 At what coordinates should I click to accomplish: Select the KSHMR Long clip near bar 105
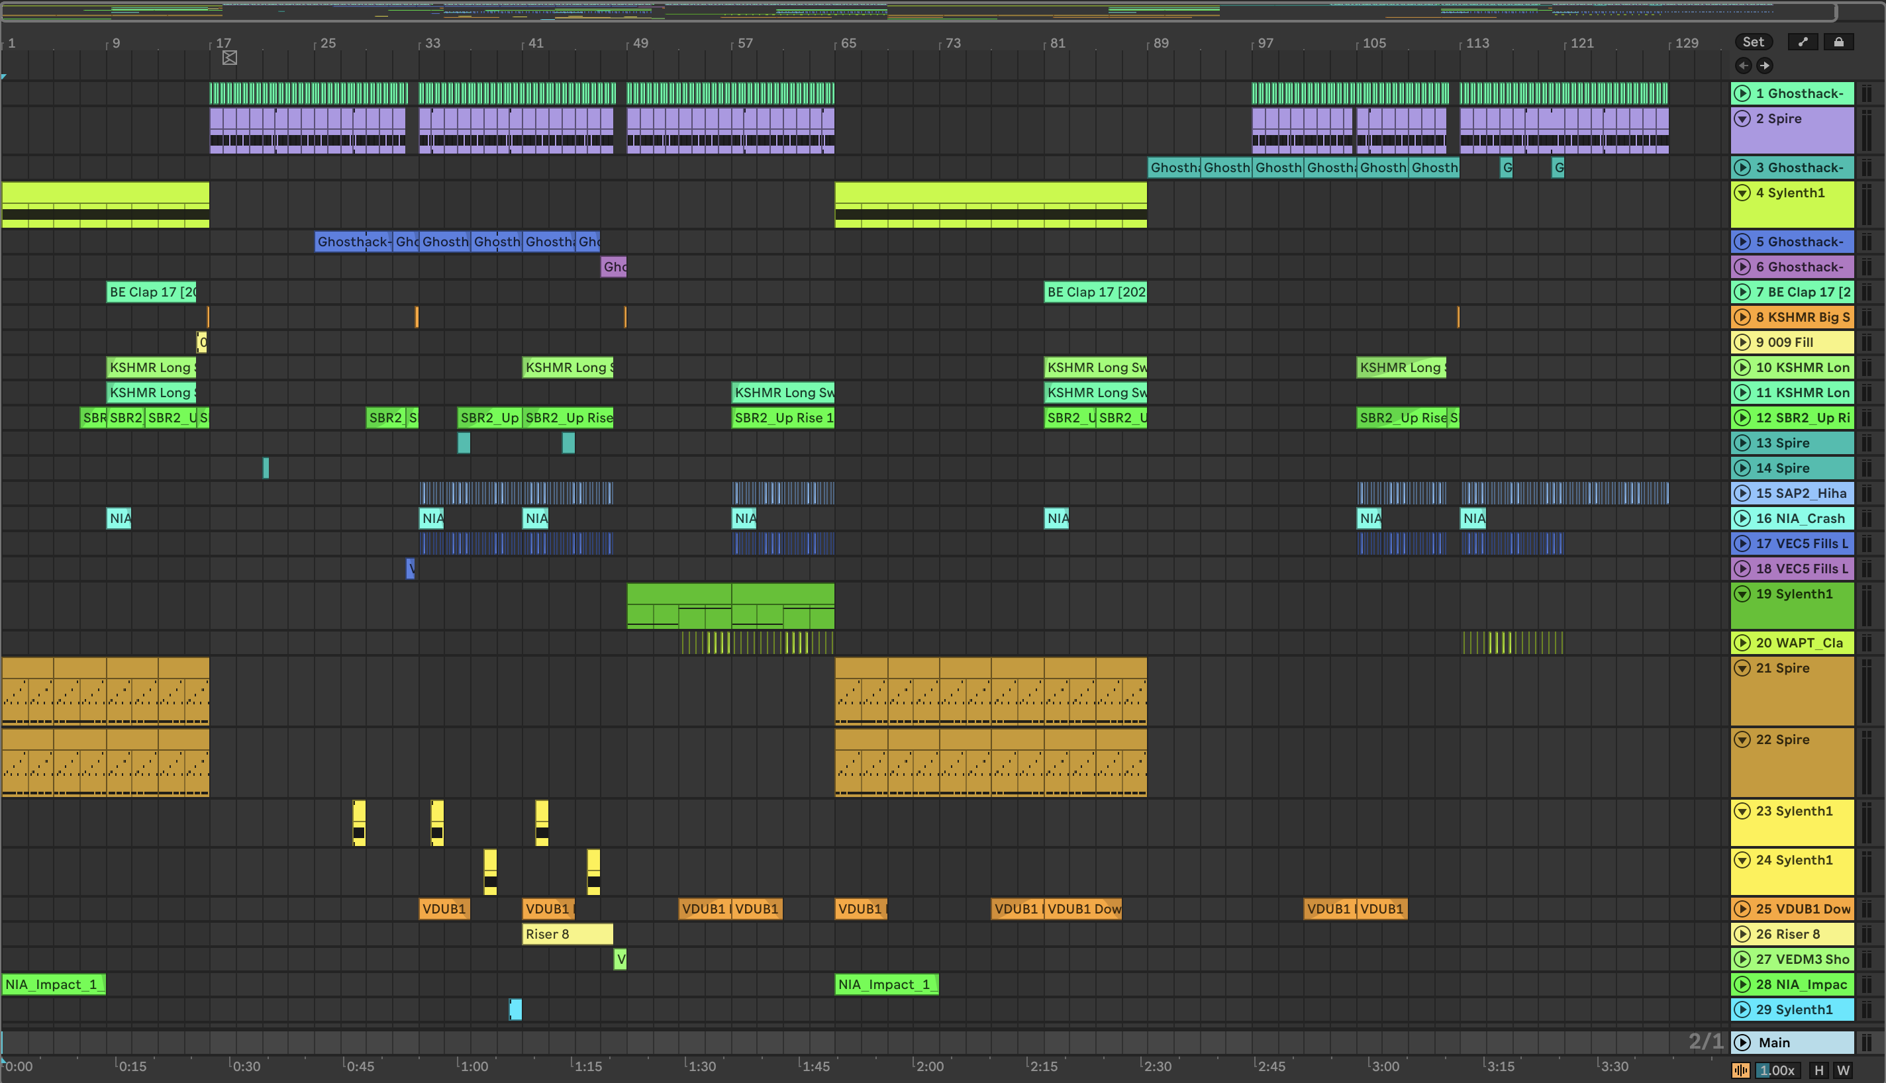(1402, 367)
